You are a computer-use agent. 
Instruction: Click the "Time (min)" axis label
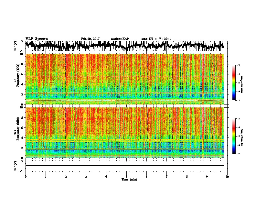(129, 180)
